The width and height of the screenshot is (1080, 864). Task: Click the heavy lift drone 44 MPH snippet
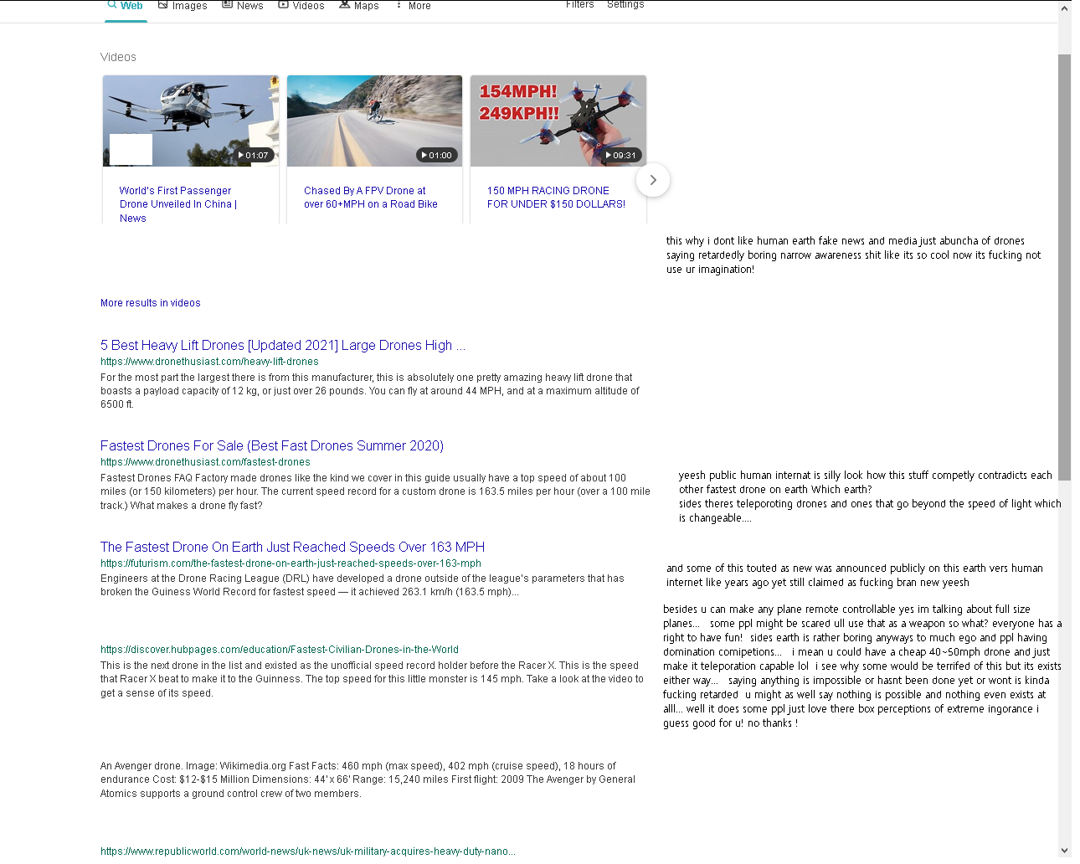click(x=370, y=391)
